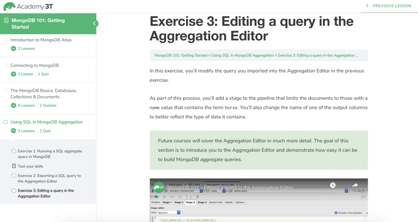Viewport: 418px width, 222px height.
Task: Click the green callout about future courses
Action: click(x=258, y=150)
